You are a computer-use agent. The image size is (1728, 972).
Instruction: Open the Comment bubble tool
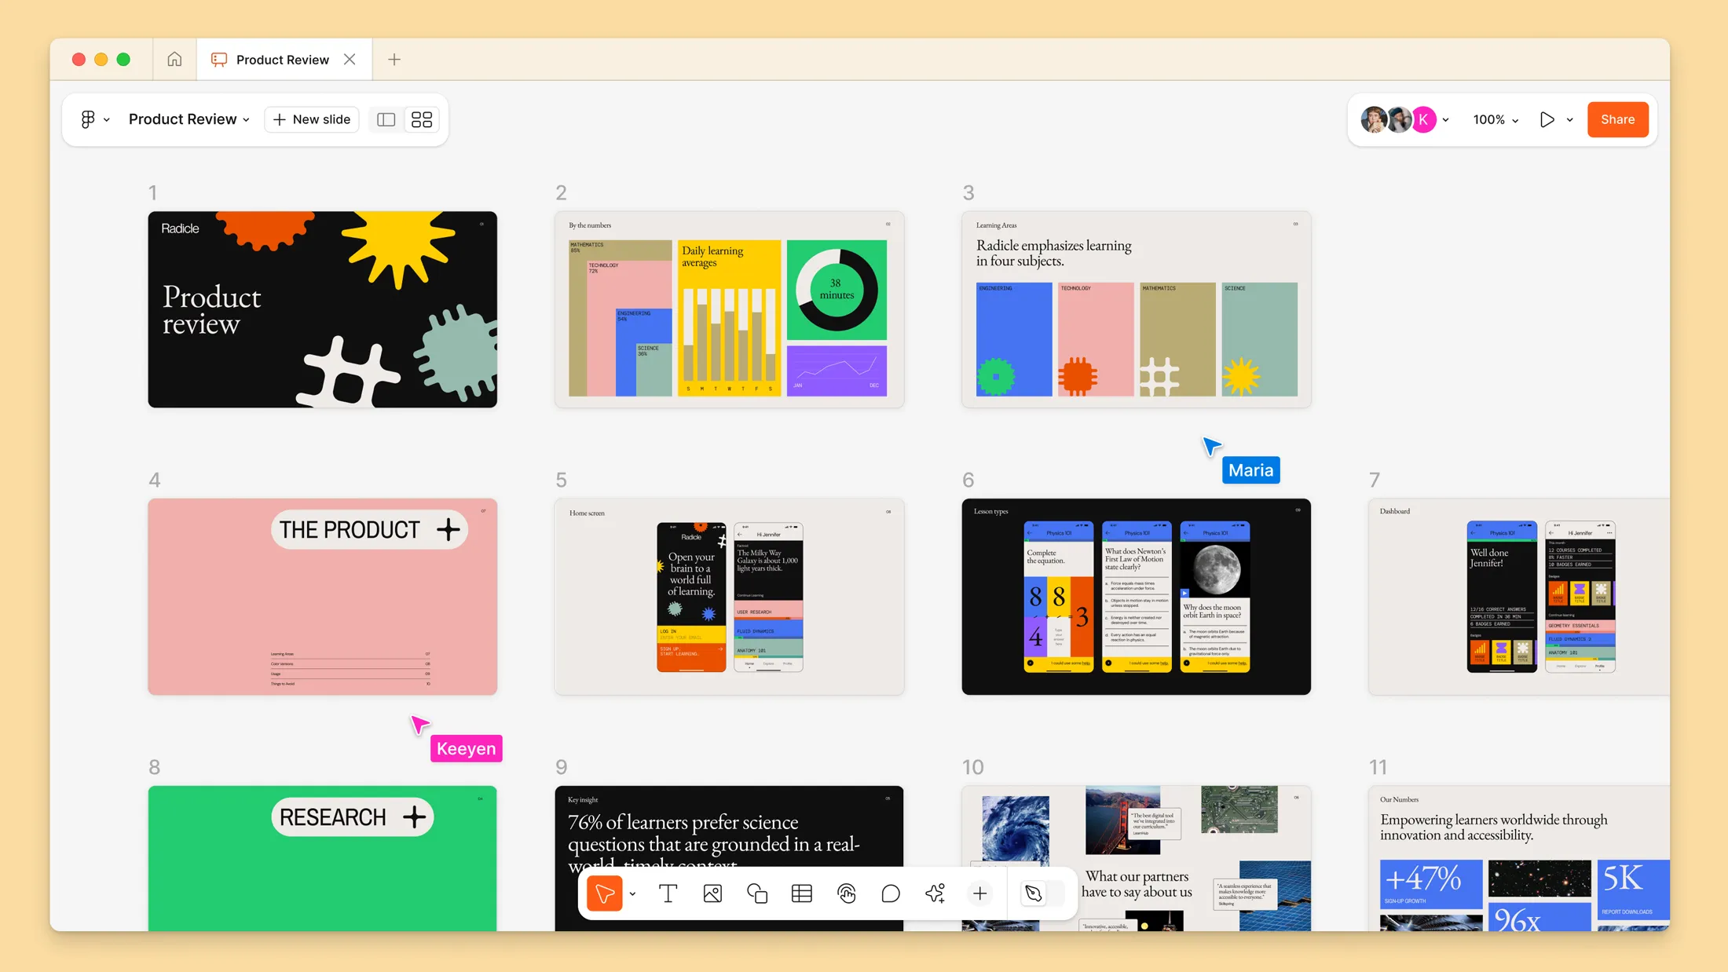pos(891,893)
